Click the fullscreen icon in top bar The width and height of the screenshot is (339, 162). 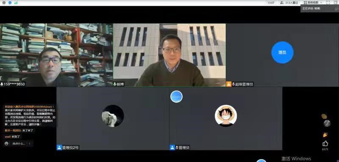click(x=328, y=3)
